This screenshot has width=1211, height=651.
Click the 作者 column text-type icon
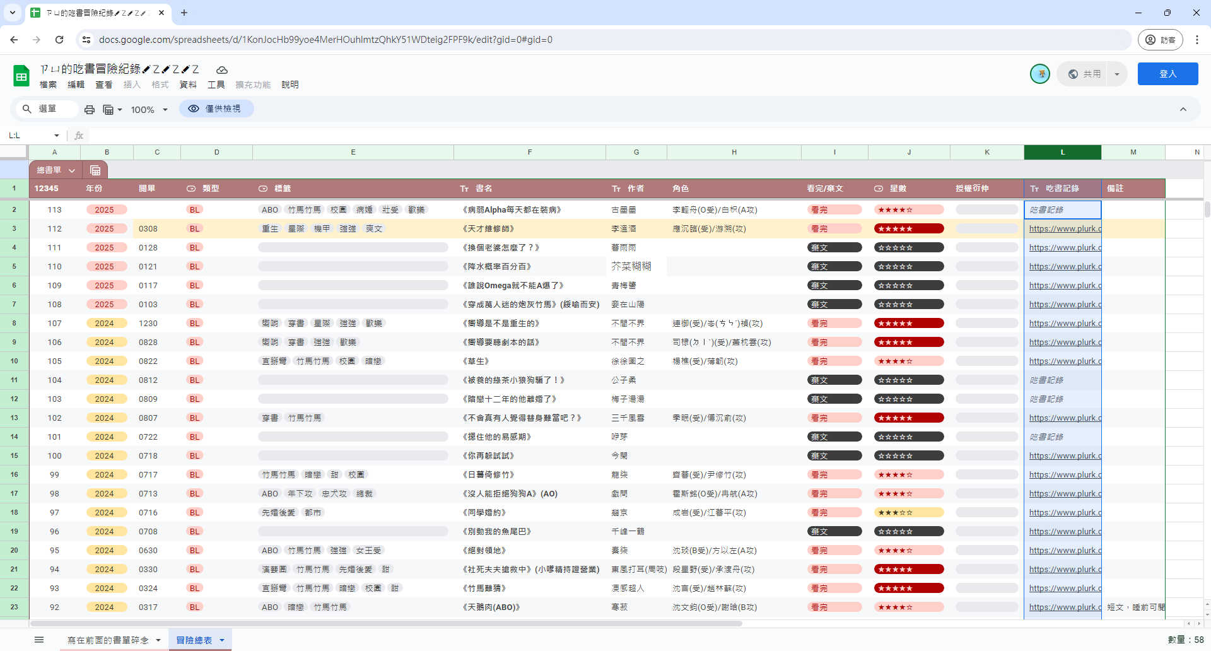pyautogui.click(x=616, y=189)
